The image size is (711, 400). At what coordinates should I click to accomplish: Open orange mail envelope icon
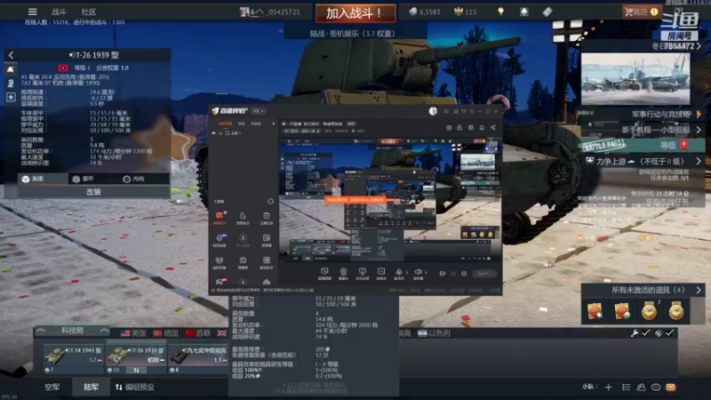pyautogui.click(x=671, y=387)
